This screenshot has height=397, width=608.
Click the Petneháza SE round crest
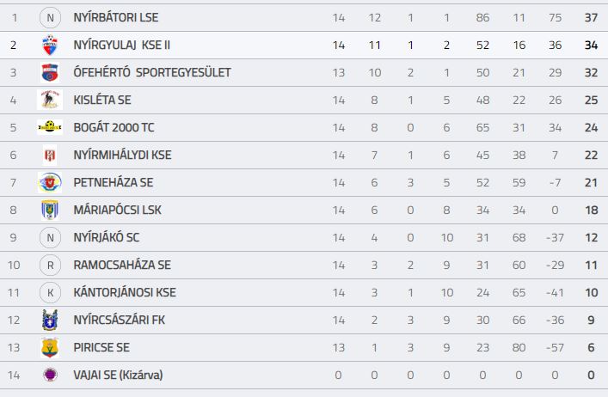pyautogui.click(x=50, y=182)
